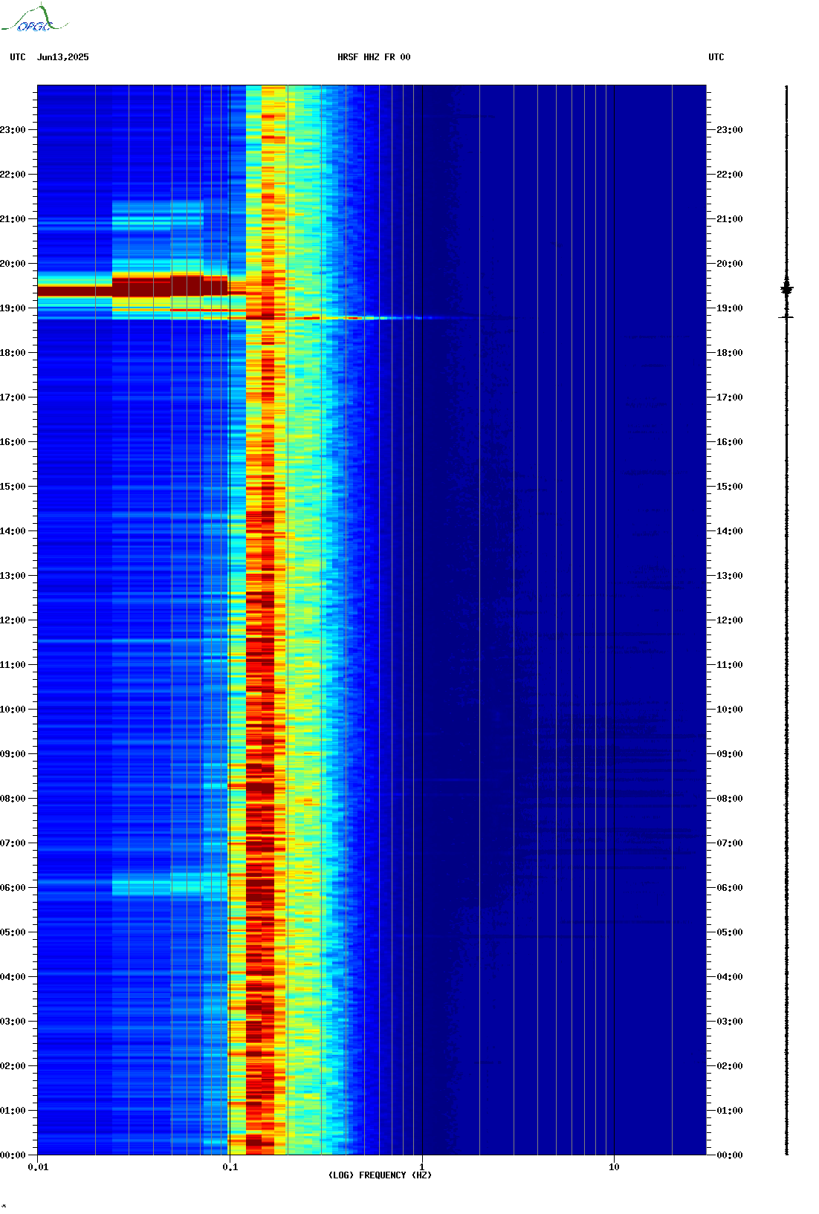Click the right header 'UTC' label
This screenshot has width=819, height=1214.
716,57
